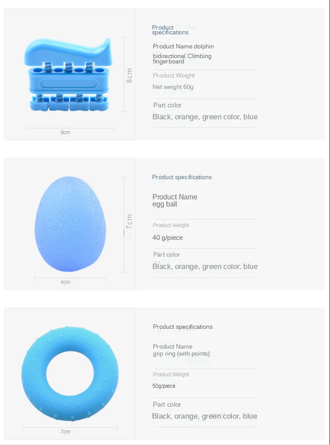Click the 7cm ring width label

point(65,431)
